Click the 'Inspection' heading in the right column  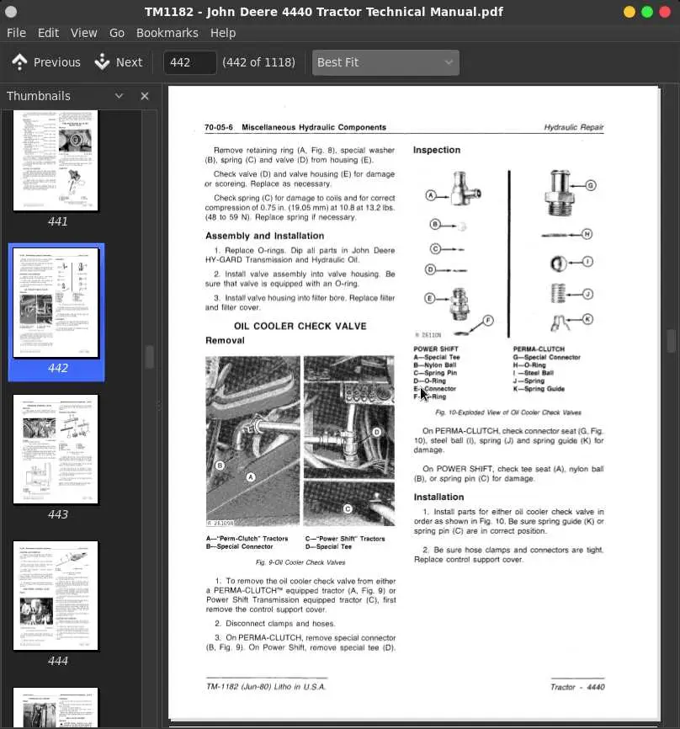click(x=437, y=150)
